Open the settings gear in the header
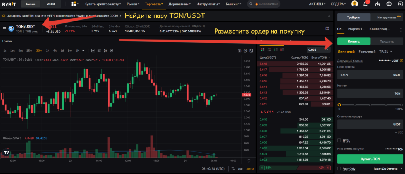The image size is (405, 174). [x=401, y=4]
